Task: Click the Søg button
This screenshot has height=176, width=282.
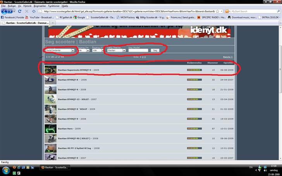Action: point(155,50)
